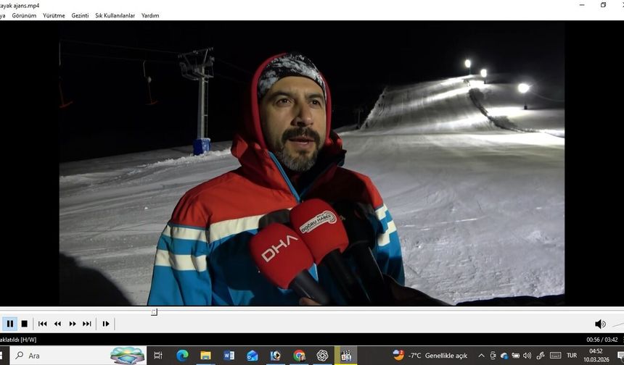
Task: Skip to next track button
Action: pyautogui.click(x=87, y=324)
